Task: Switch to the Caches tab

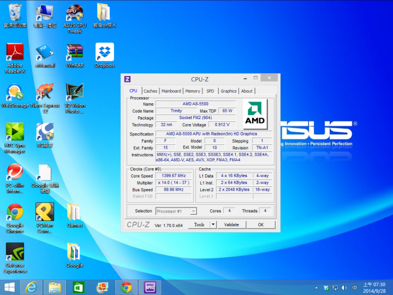Action: 151,91
